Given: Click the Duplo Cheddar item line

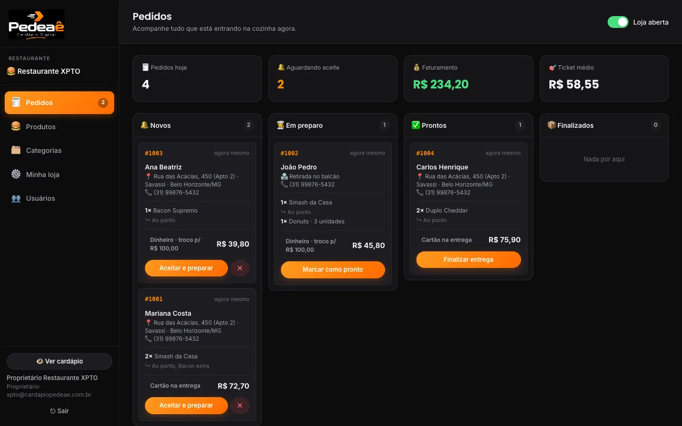Looking at the screenshot, I should pyautogui.click(x=442, y=211).
